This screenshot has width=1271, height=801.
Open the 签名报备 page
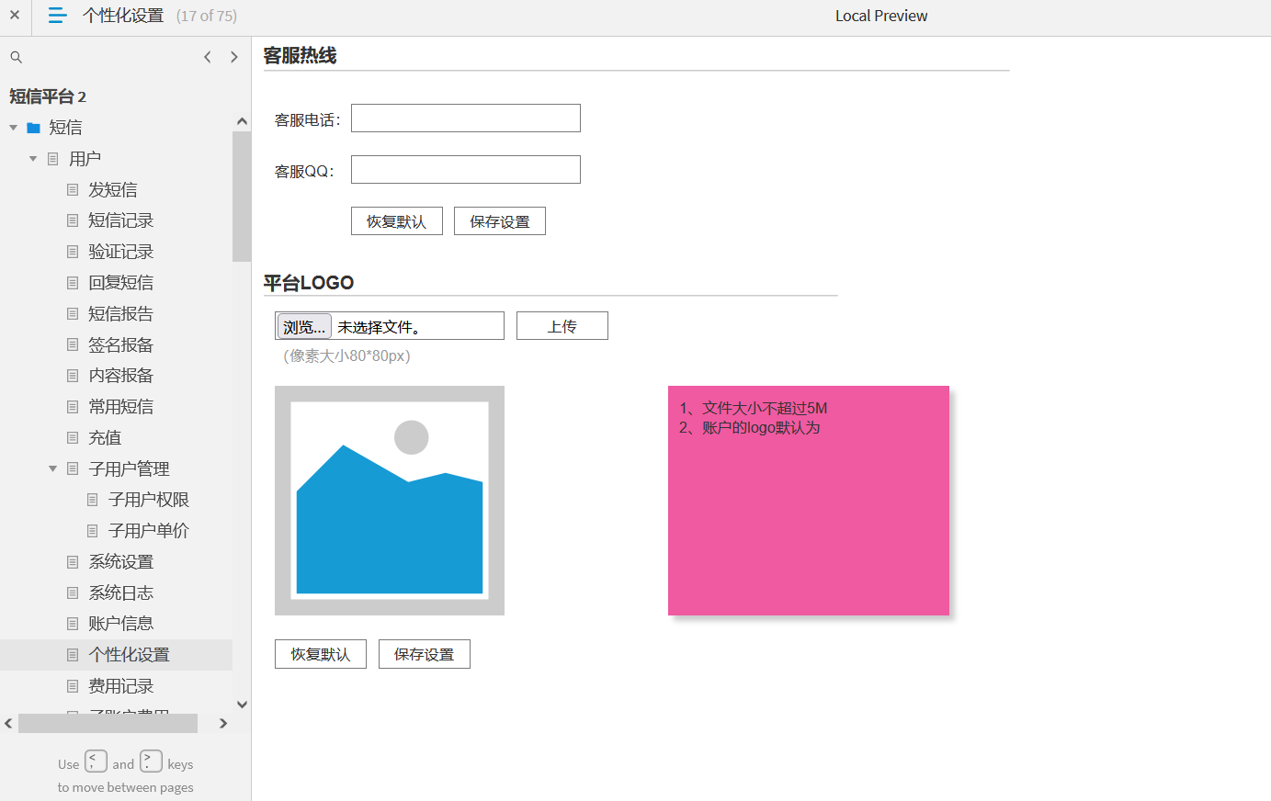coord(120,345)
